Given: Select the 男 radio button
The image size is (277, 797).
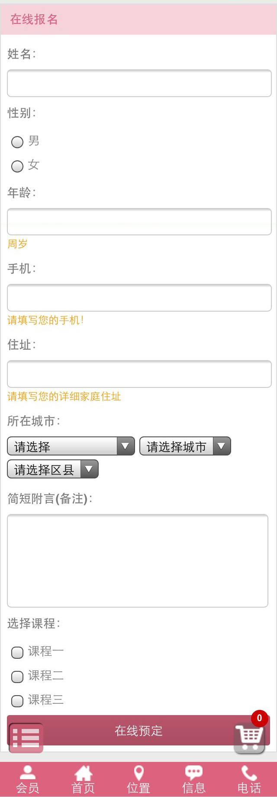Looking at the screenshot, I should click(x=17, y=142).
